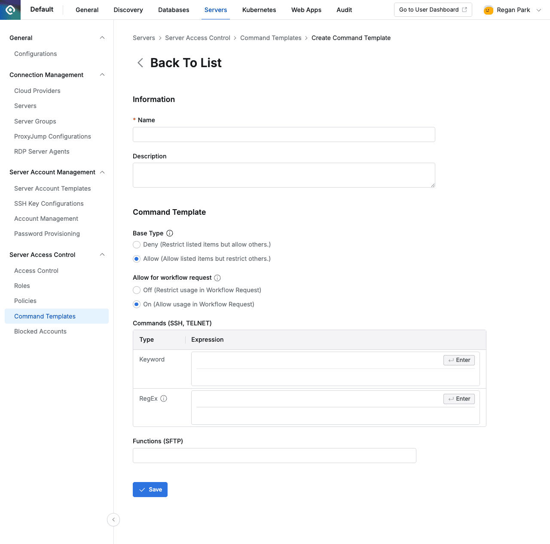Click the Enter button for Keyword expression
The width and height of the screenshot is (550, 544).
pyautogui.click(x=458, y=360)
